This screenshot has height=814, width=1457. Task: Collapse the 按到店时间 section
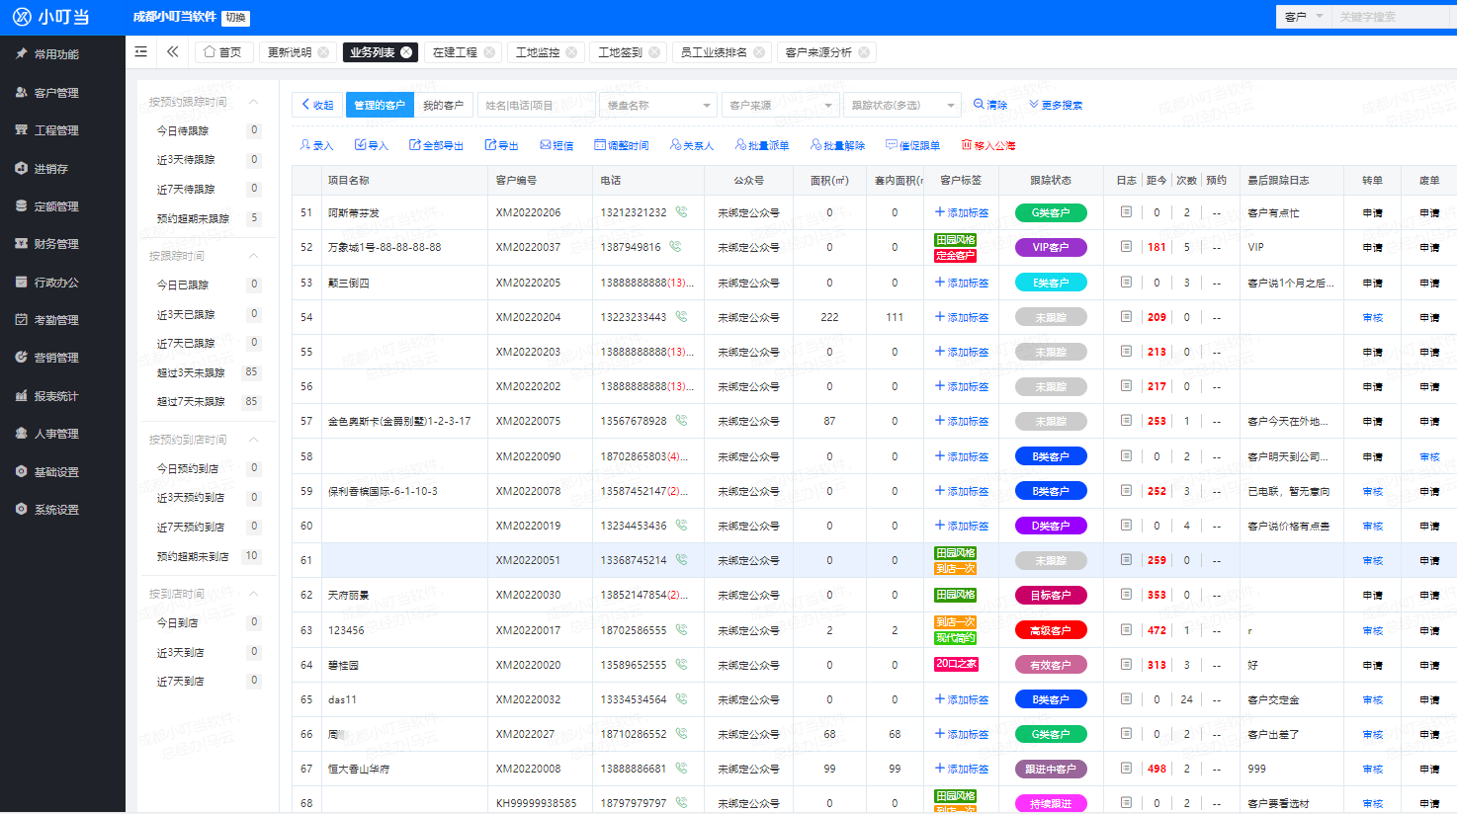[254, 594]
